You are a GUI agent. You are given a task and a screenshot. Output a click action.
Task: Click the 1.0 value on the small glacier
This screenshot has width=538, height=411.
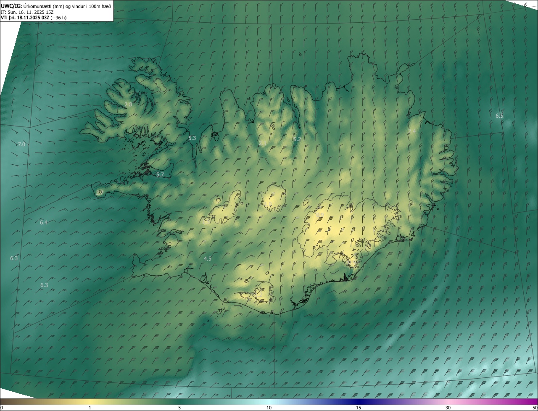coord(268,204)
